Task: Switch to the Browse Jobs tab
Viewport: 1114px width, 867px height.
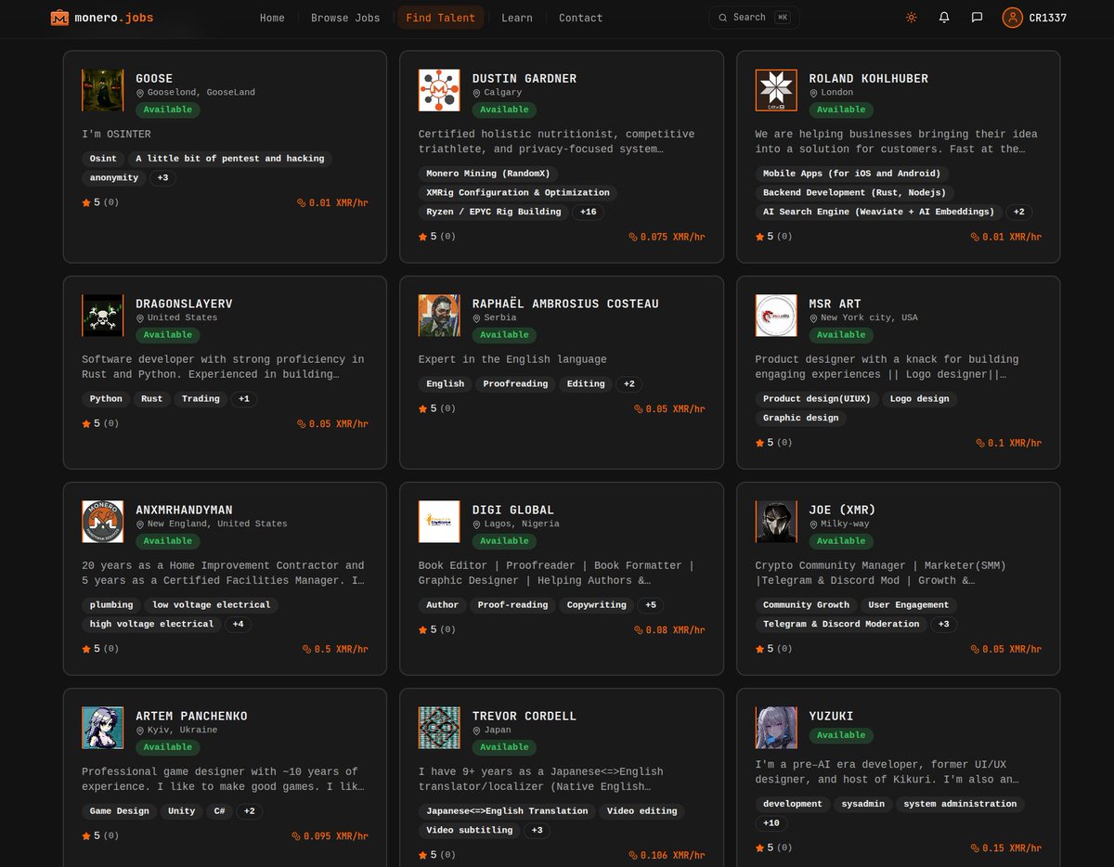Action: click(344, 17)
